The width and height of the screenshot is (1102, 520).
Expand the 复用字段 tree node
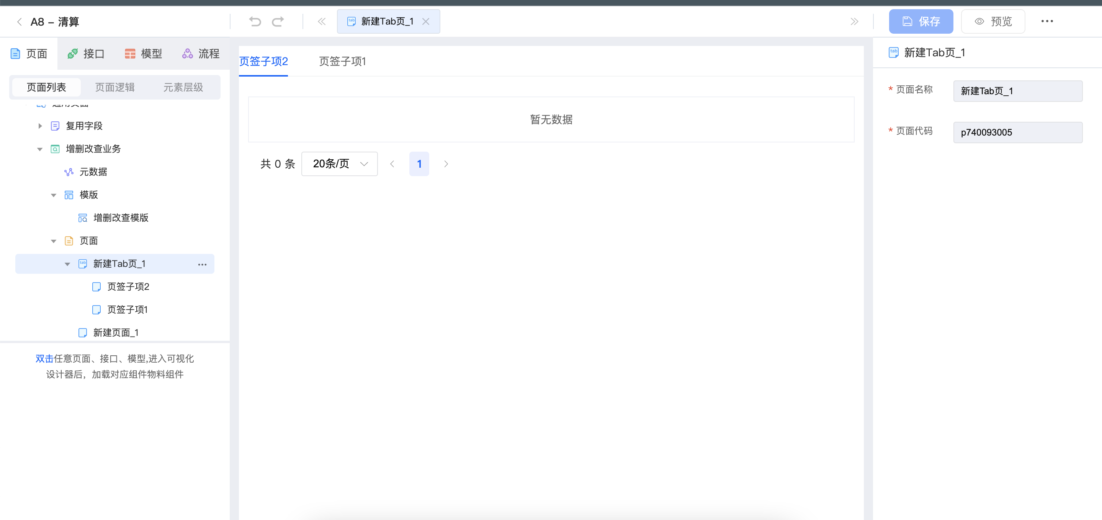(x=40, y=126)
